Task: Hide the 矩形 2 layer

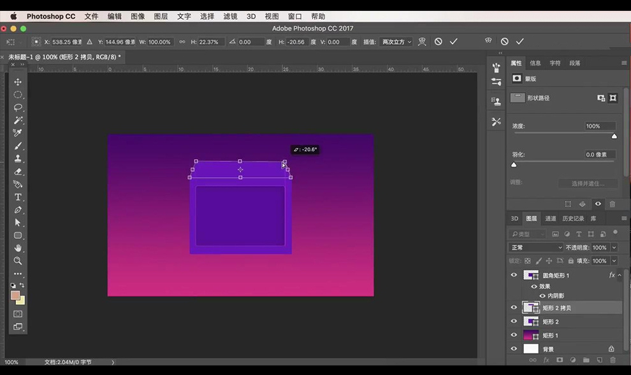Action: pos(514,321)
